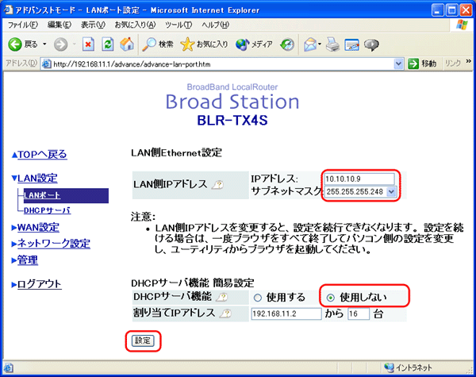Screen dimensions: 476x377
Task: Click the page icon in the address bar
Action: 46,64
